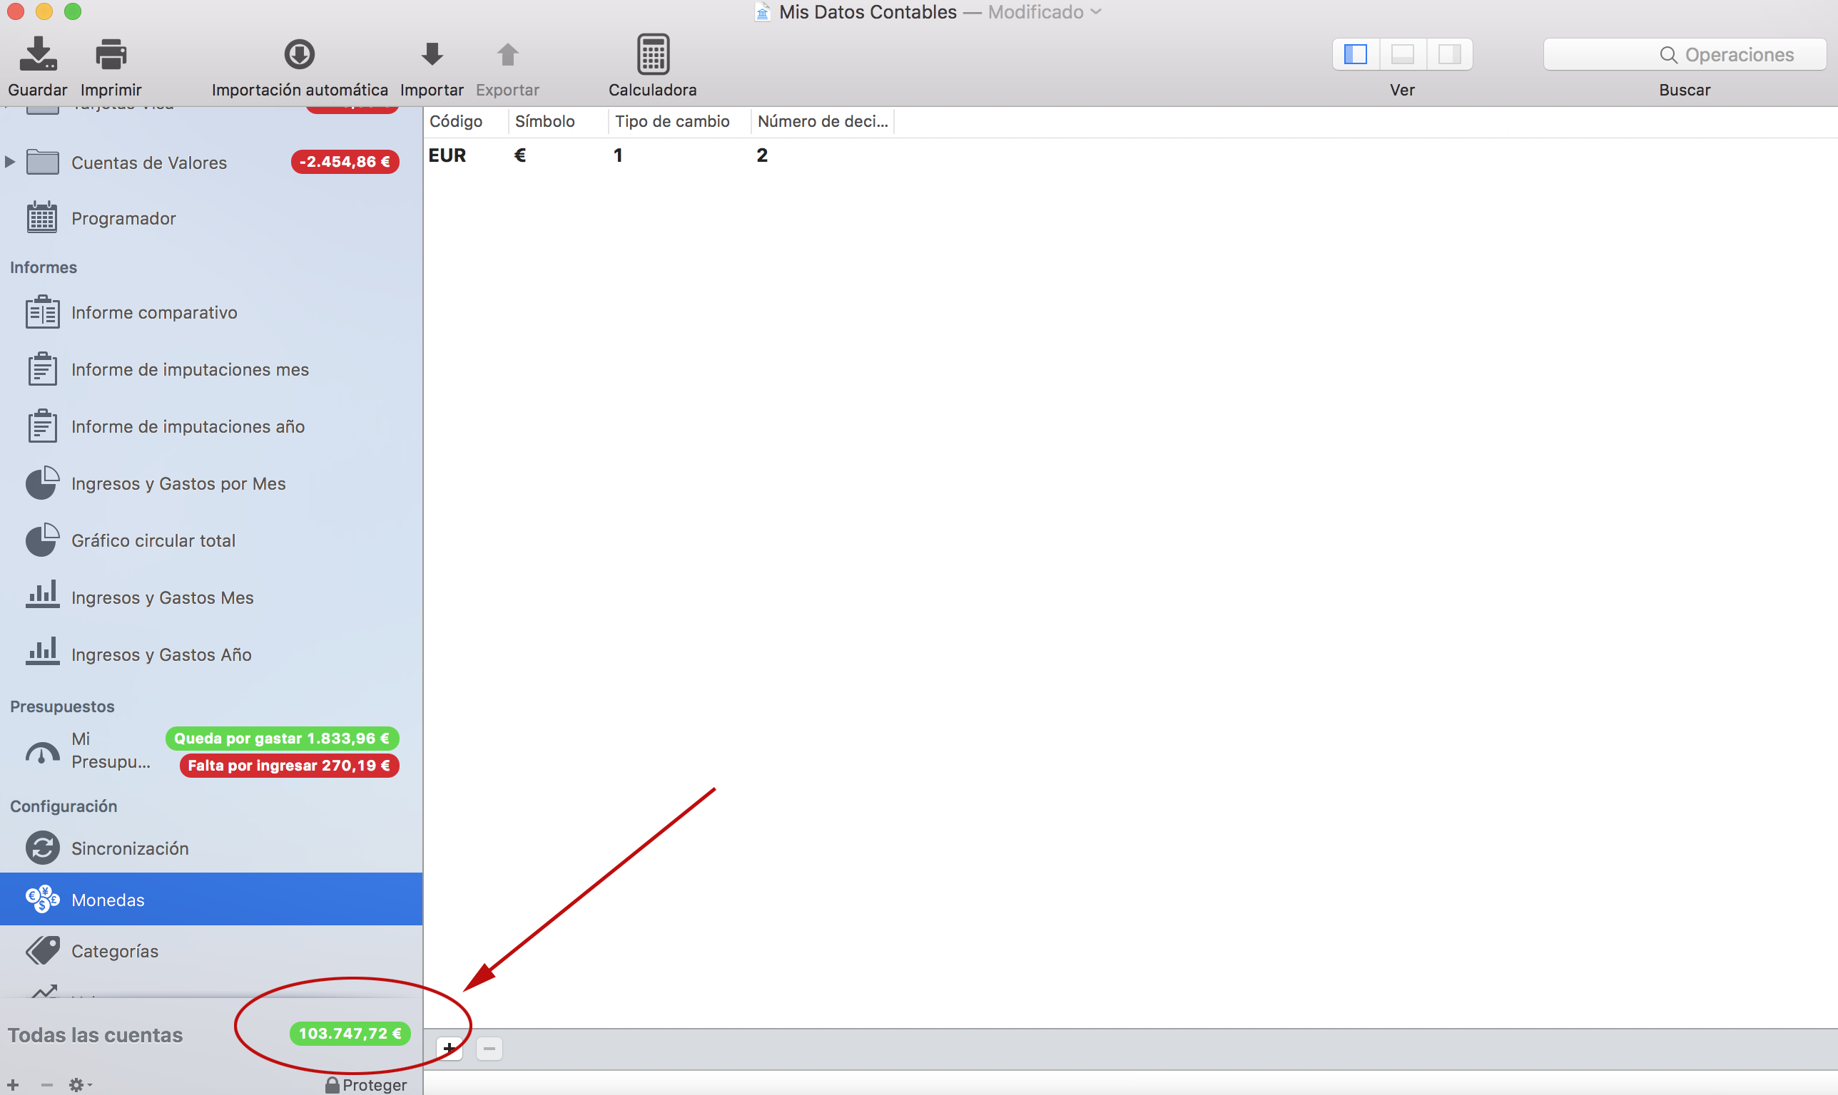This screenshot has height=1095, width=1838.
Task: Toggle the right panel view button
Action: pyautogui.click(x=1449, y=55)
